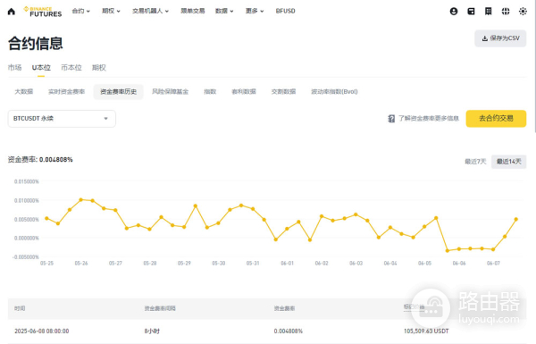Click the last chart data point after 06-07

[516, 219]
